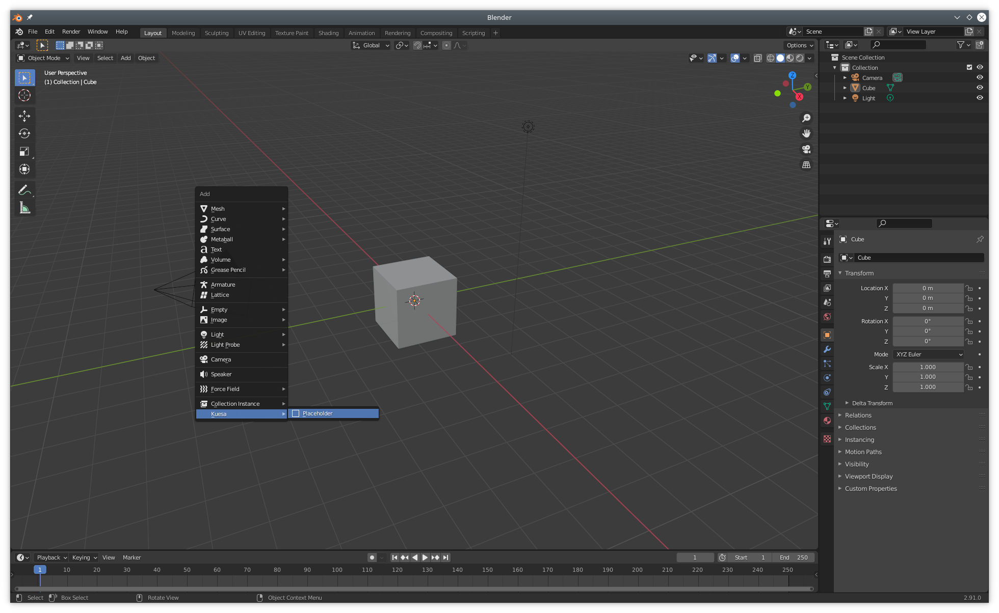Open the World properties tab
999x613 pixels.
[x=827, y=317]
